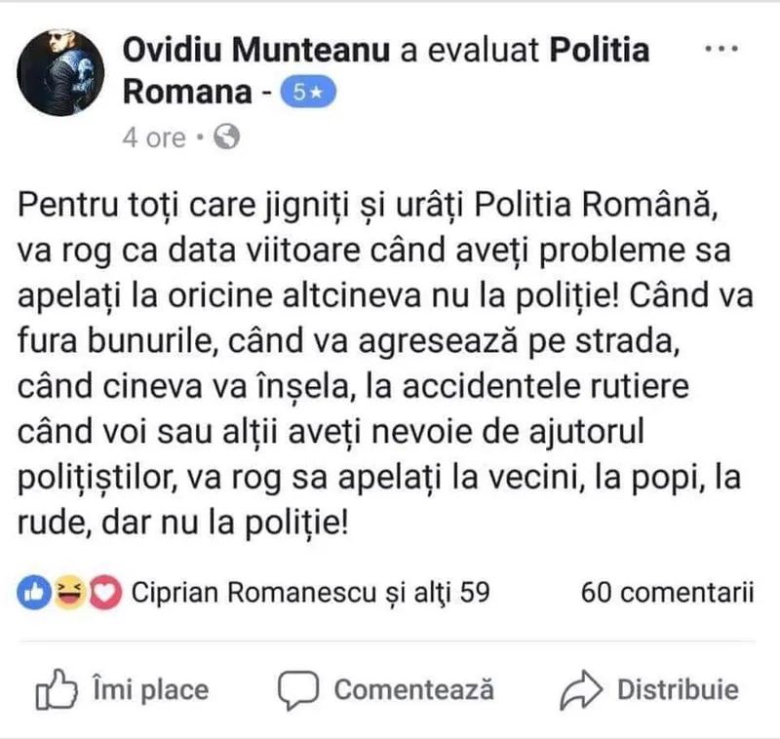
Task: Click the 5-star rating badge
Action: coord(309,93)
